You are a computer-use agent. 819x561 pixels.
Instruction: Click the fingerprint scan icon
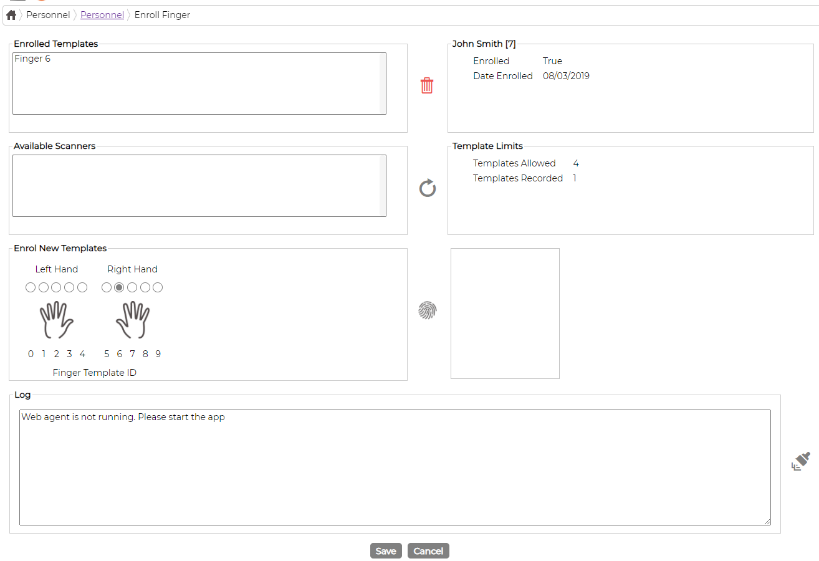pos(427,310)
